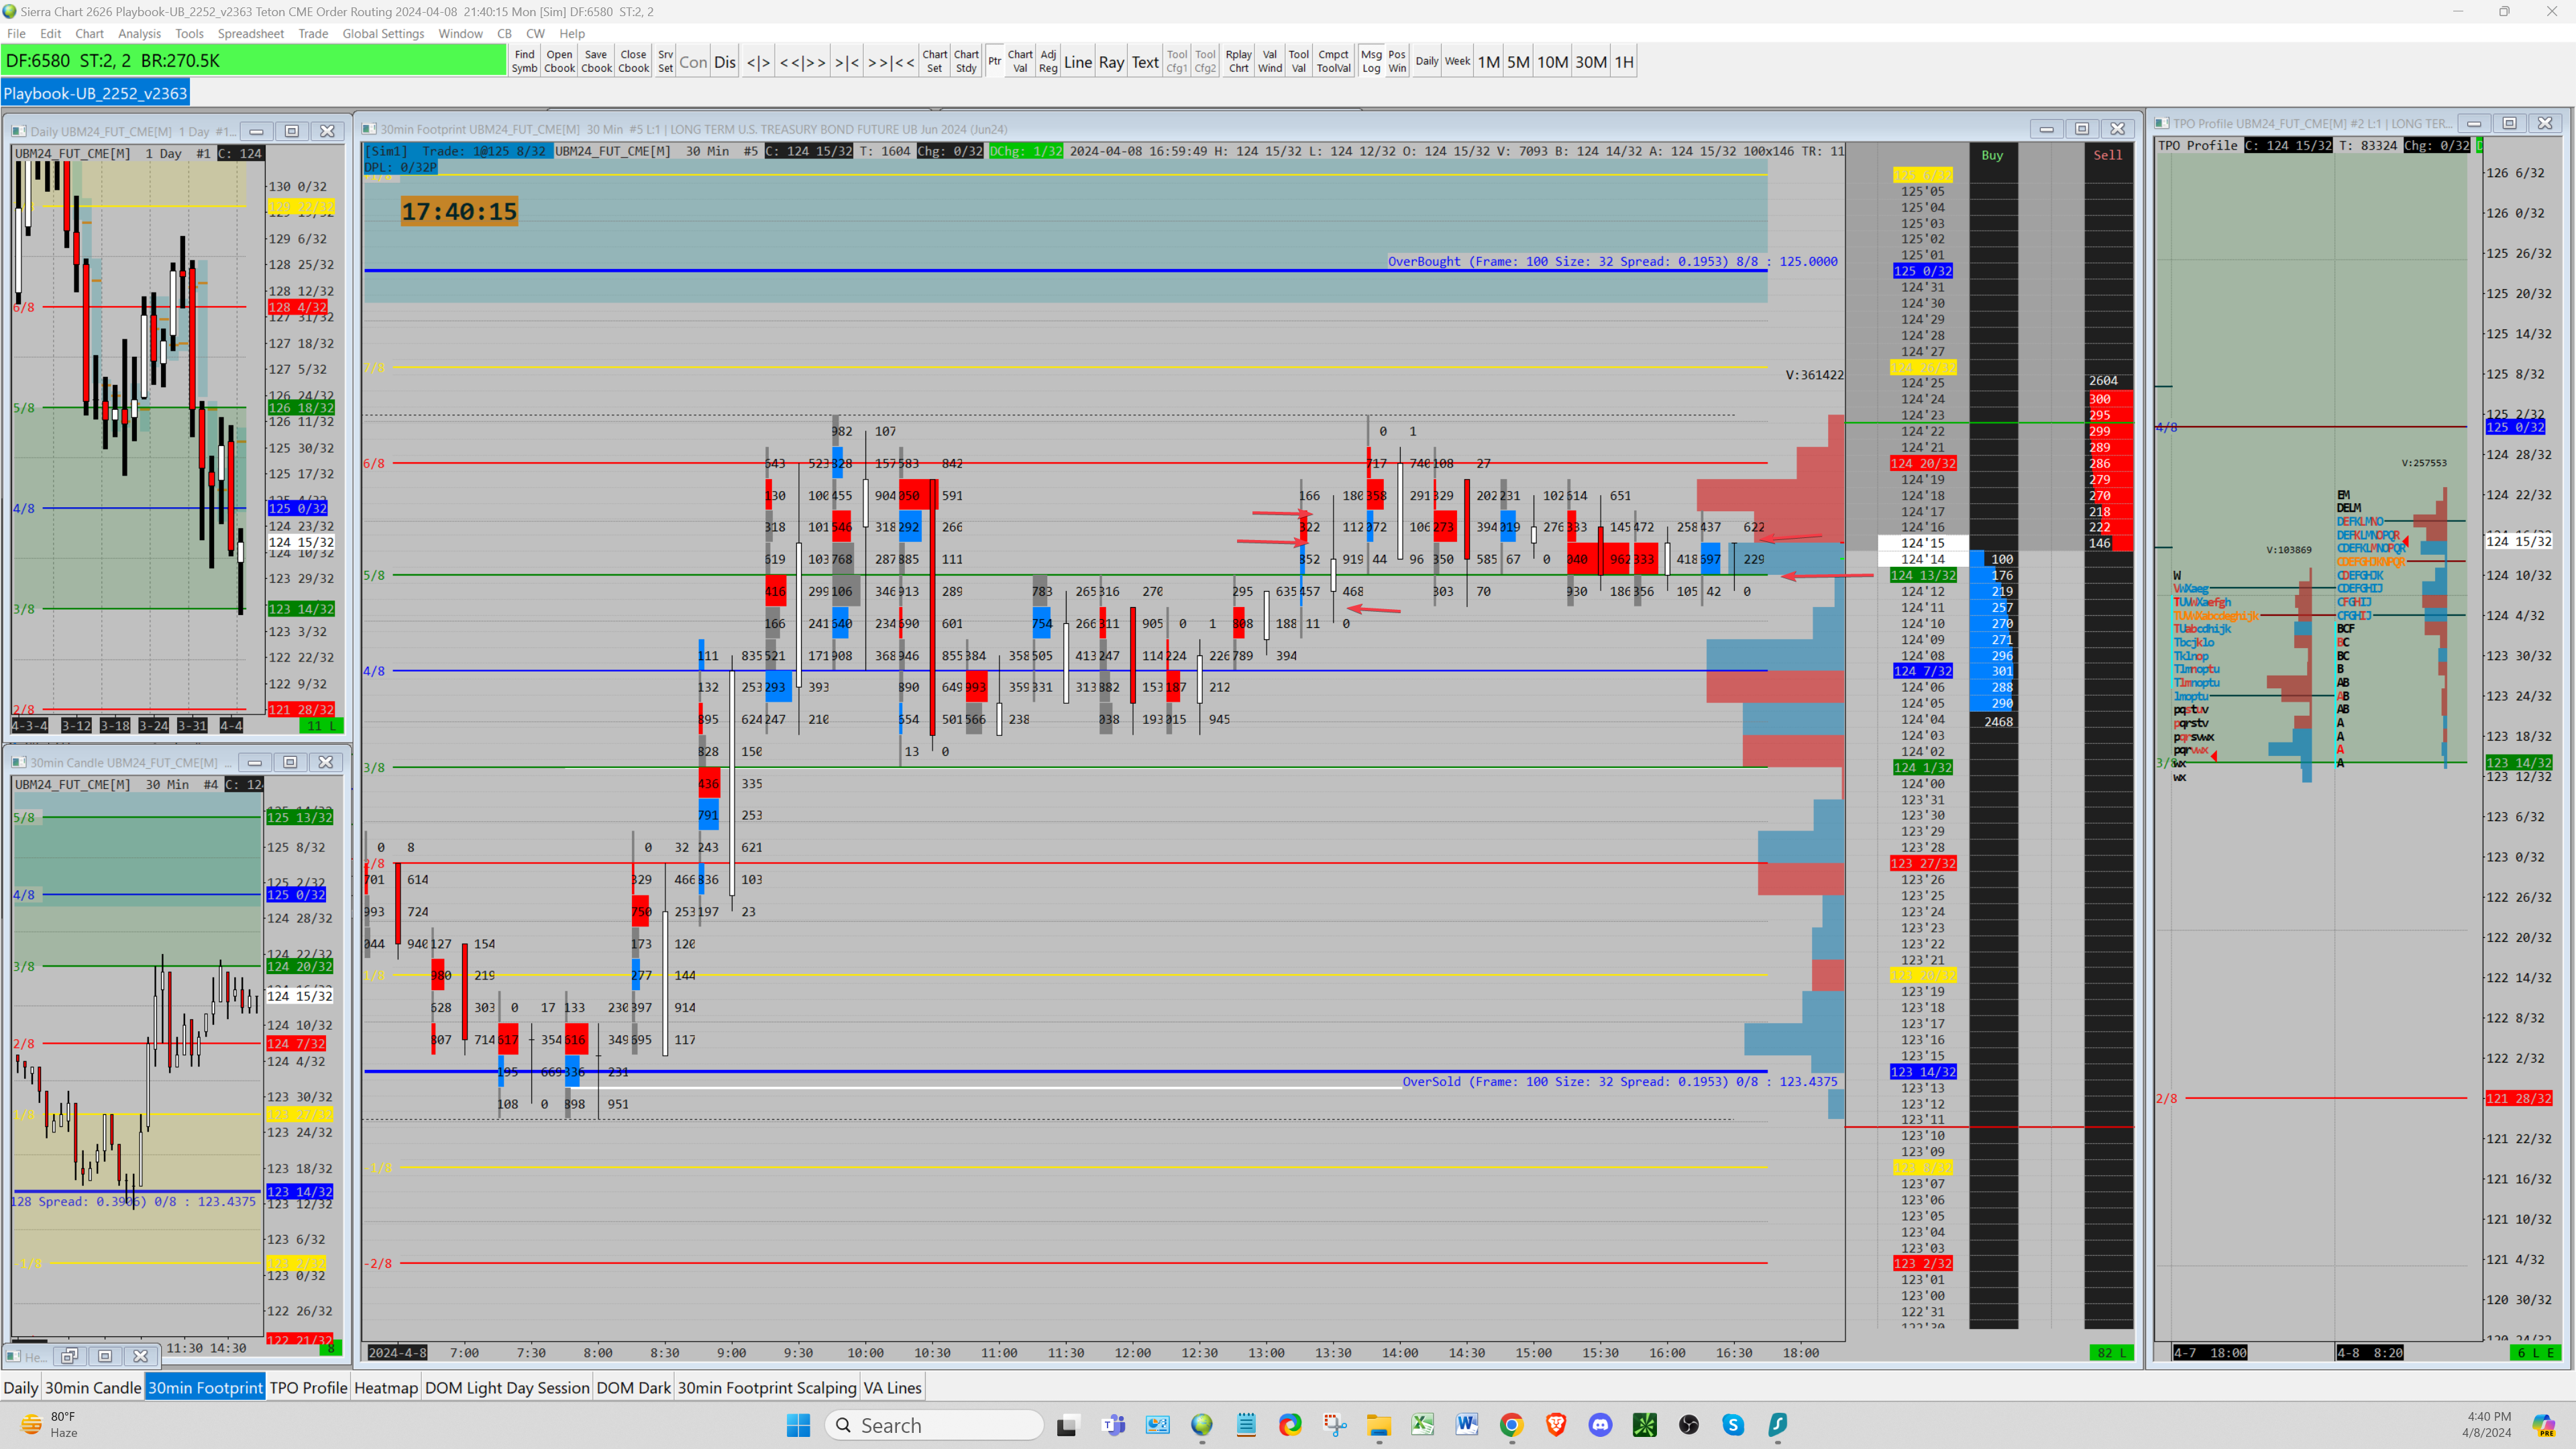
Task: Open the Global Settings menu
Action: [383, 33]
